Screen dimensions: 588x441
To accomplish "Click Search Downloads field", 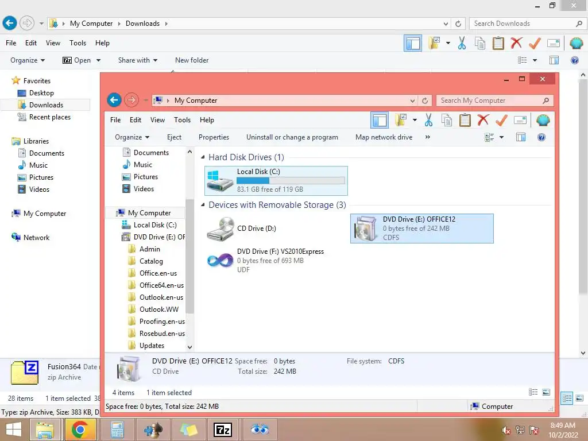I will (x=524, y=24).
